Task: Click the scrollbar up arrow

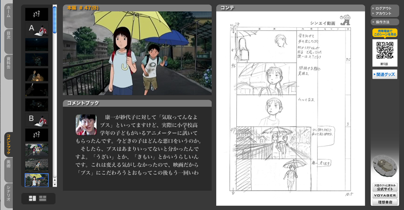Action: click(x=55, y=180)
